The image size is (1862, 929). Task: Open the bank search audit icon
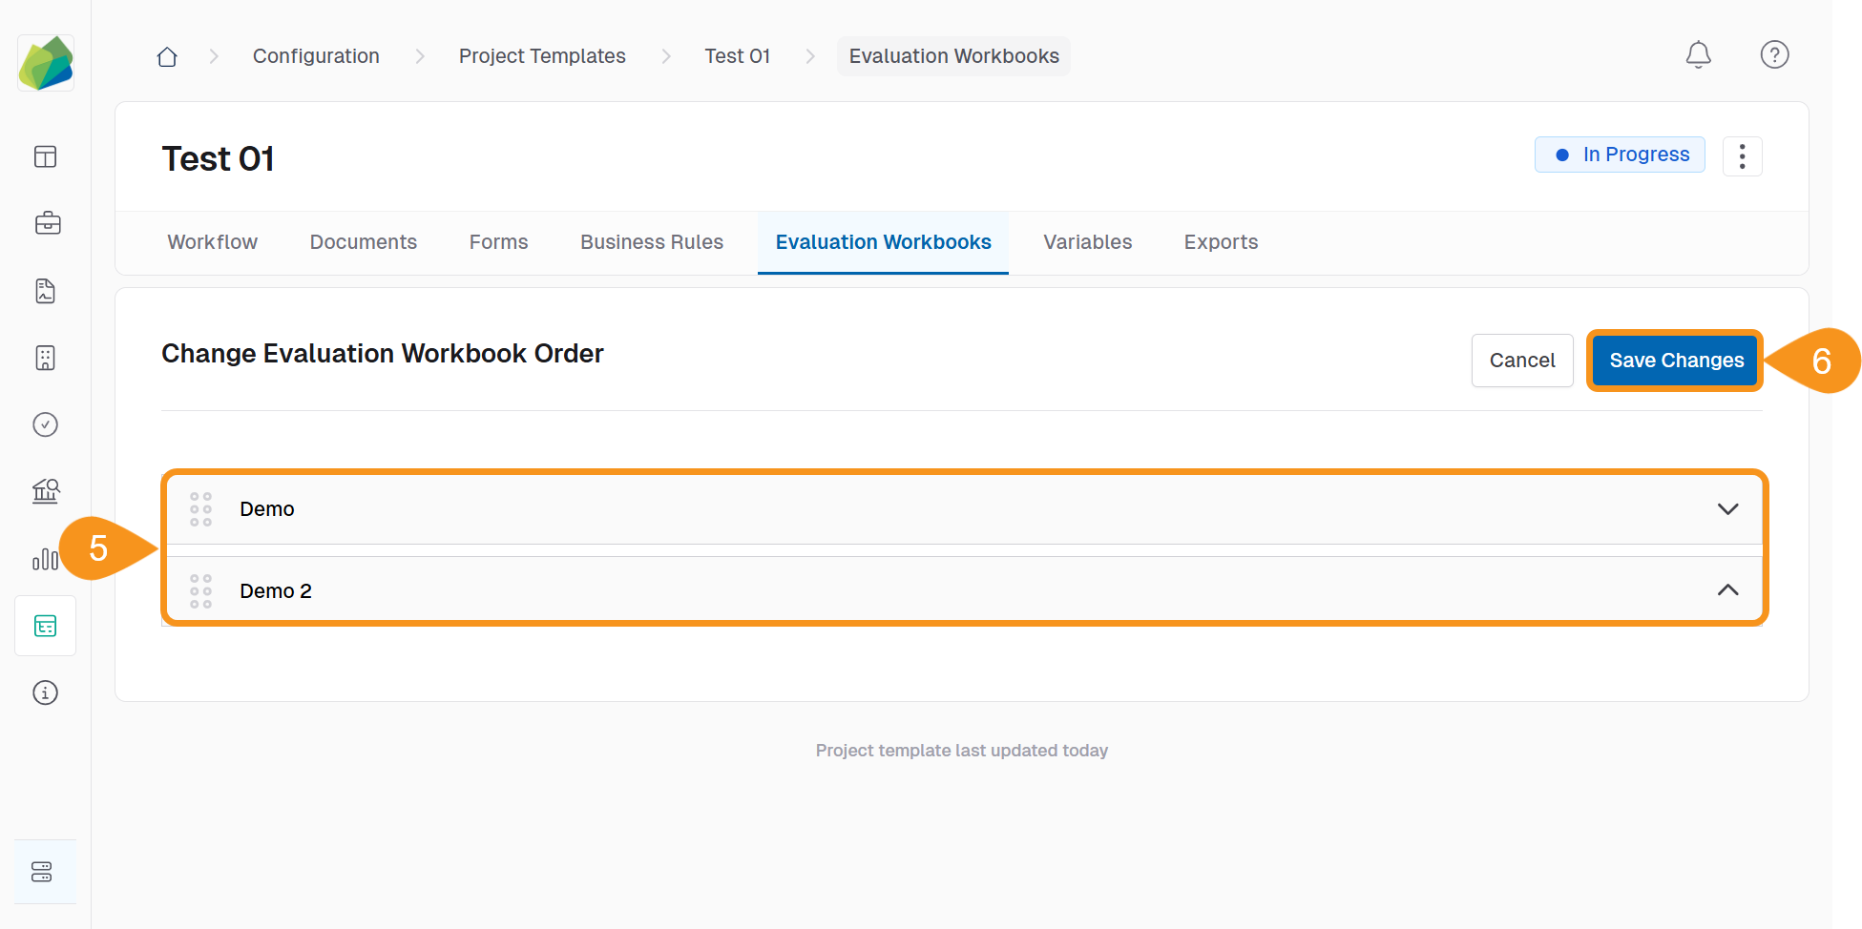[45, 491]
